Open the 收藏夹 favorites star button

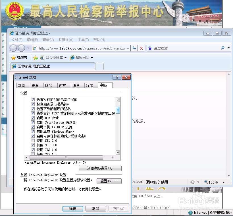click(19, 57)
